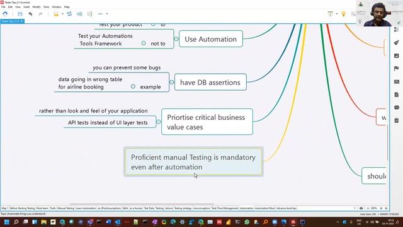Zoom out with minus button in status bar

pos(368,208)
